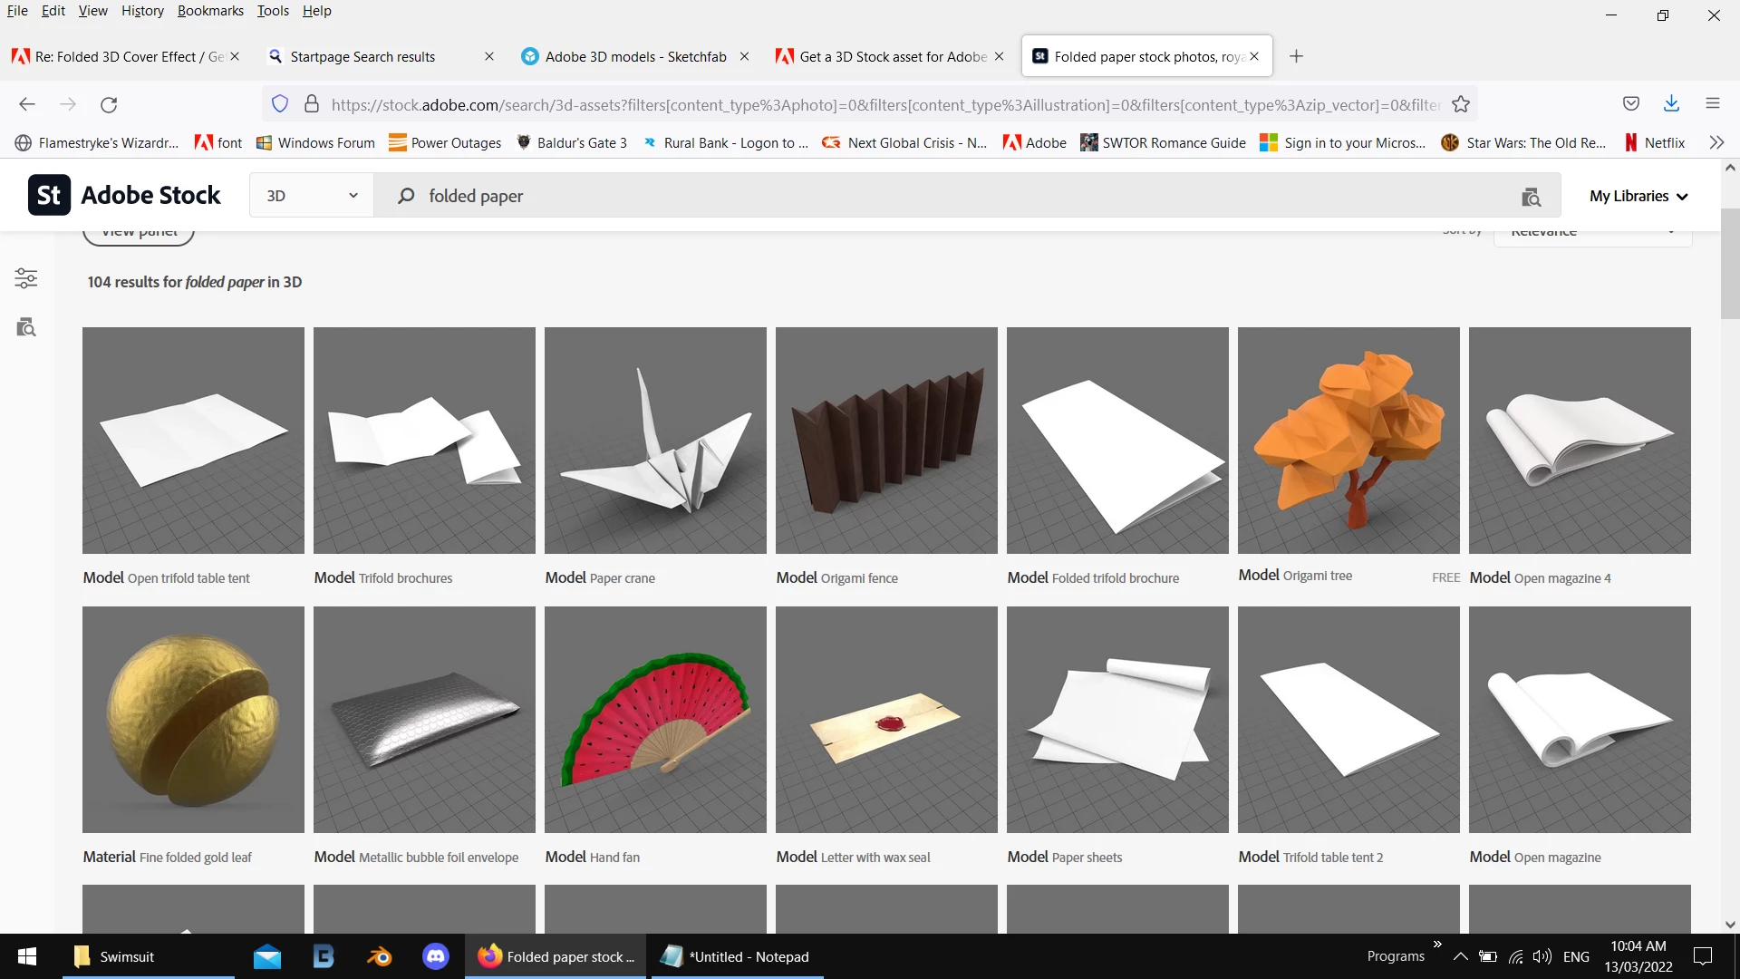Open the Save to Pocket icon
Screen dimensions: 1740x979
[1631, 103]
